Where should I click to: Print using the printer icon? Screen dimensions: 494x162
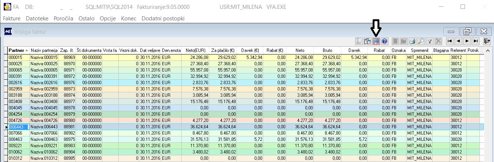(412, 41)
